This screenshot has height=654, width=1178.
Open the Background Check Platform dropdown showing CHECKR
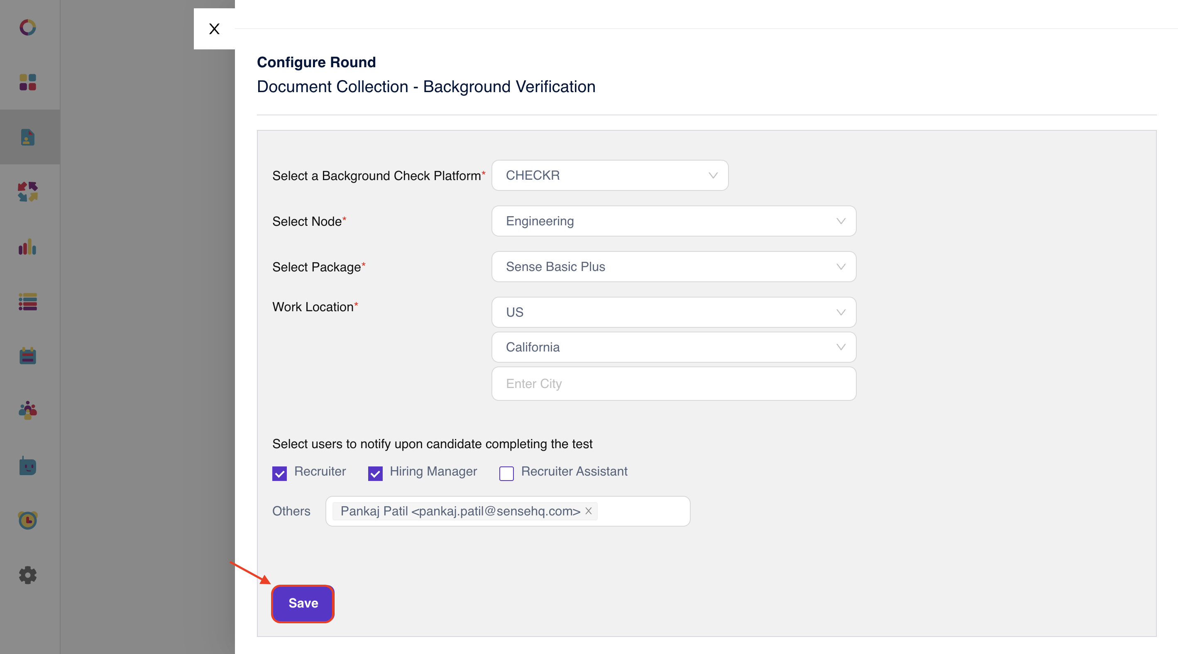[x=610, y=176]
